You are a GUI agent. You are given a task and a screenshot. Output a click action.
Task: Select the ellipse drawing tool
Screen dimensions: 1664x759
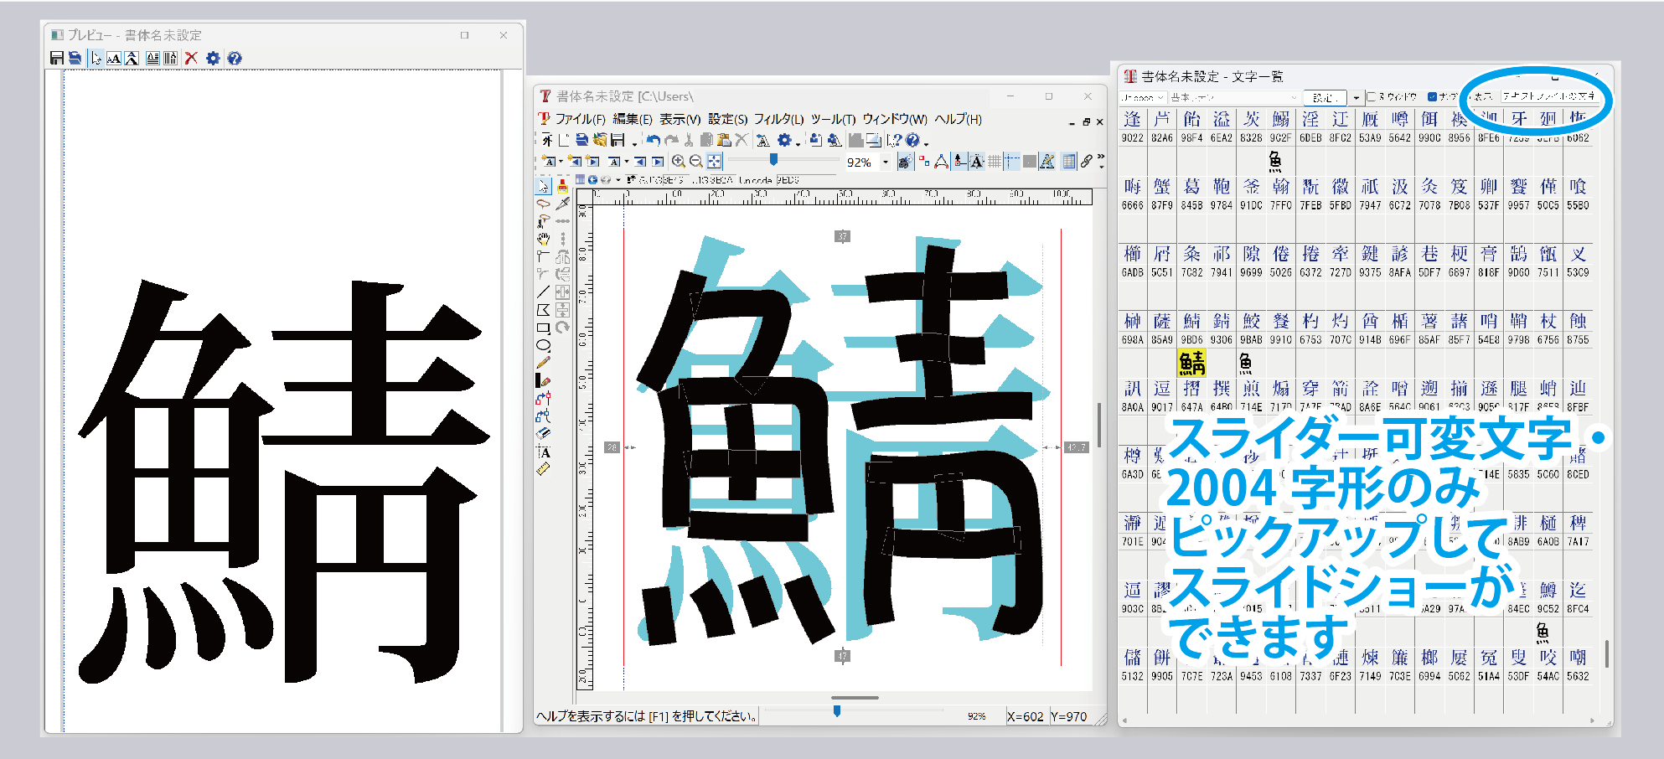(544, 345)
